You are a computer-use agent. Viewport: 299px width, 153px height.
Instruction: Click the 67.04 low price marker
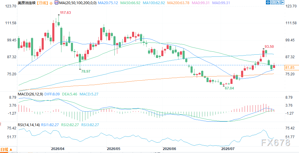229,88
